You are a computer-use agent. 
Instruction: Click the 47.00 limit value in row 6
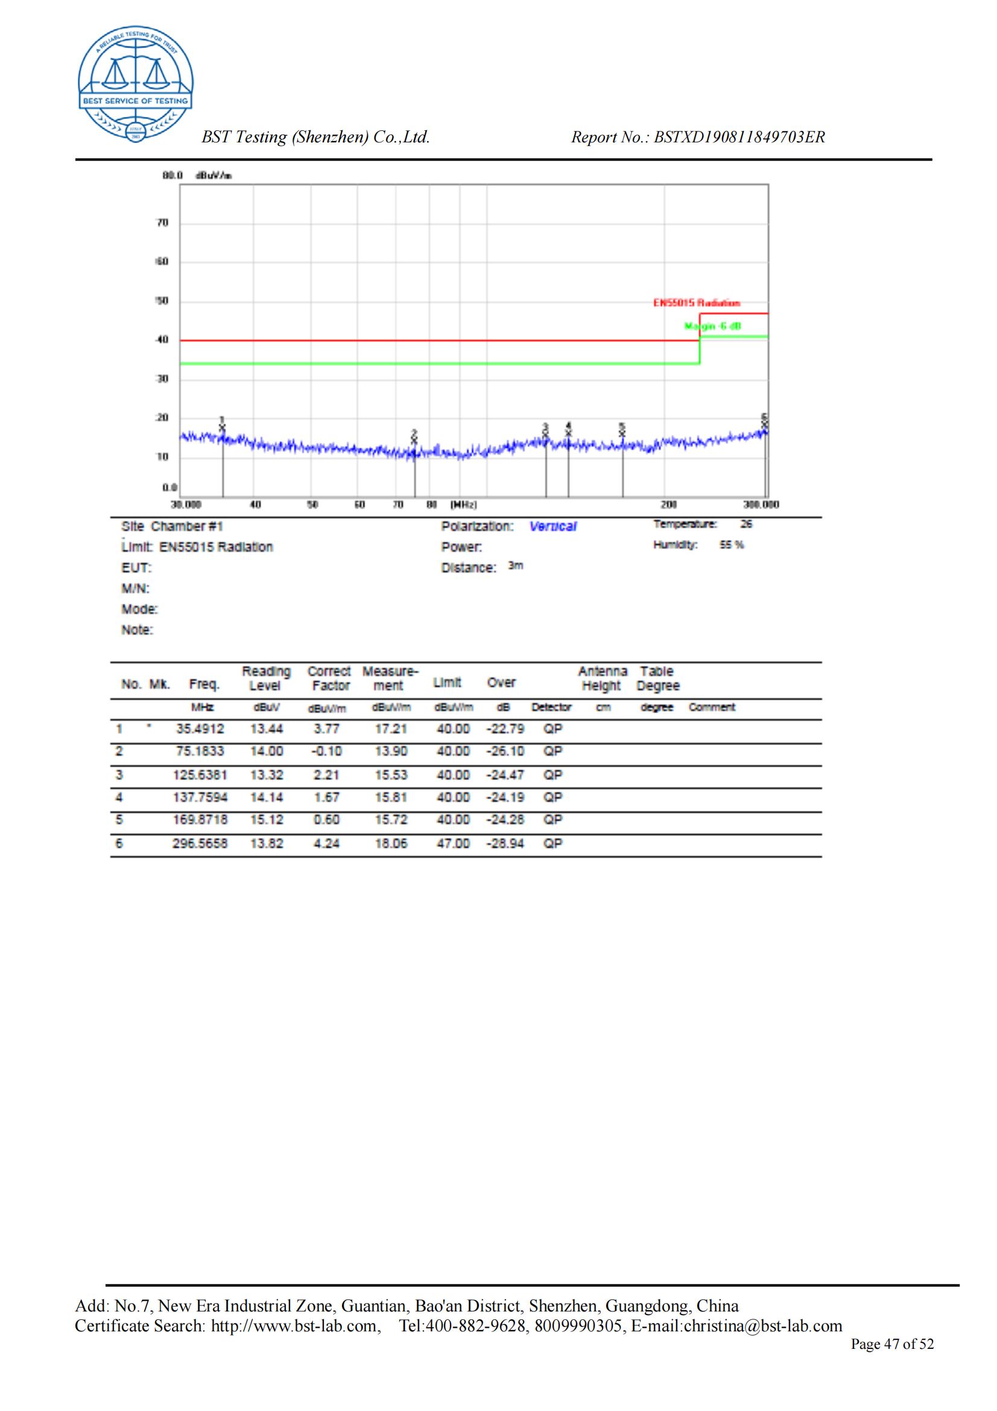453,843
